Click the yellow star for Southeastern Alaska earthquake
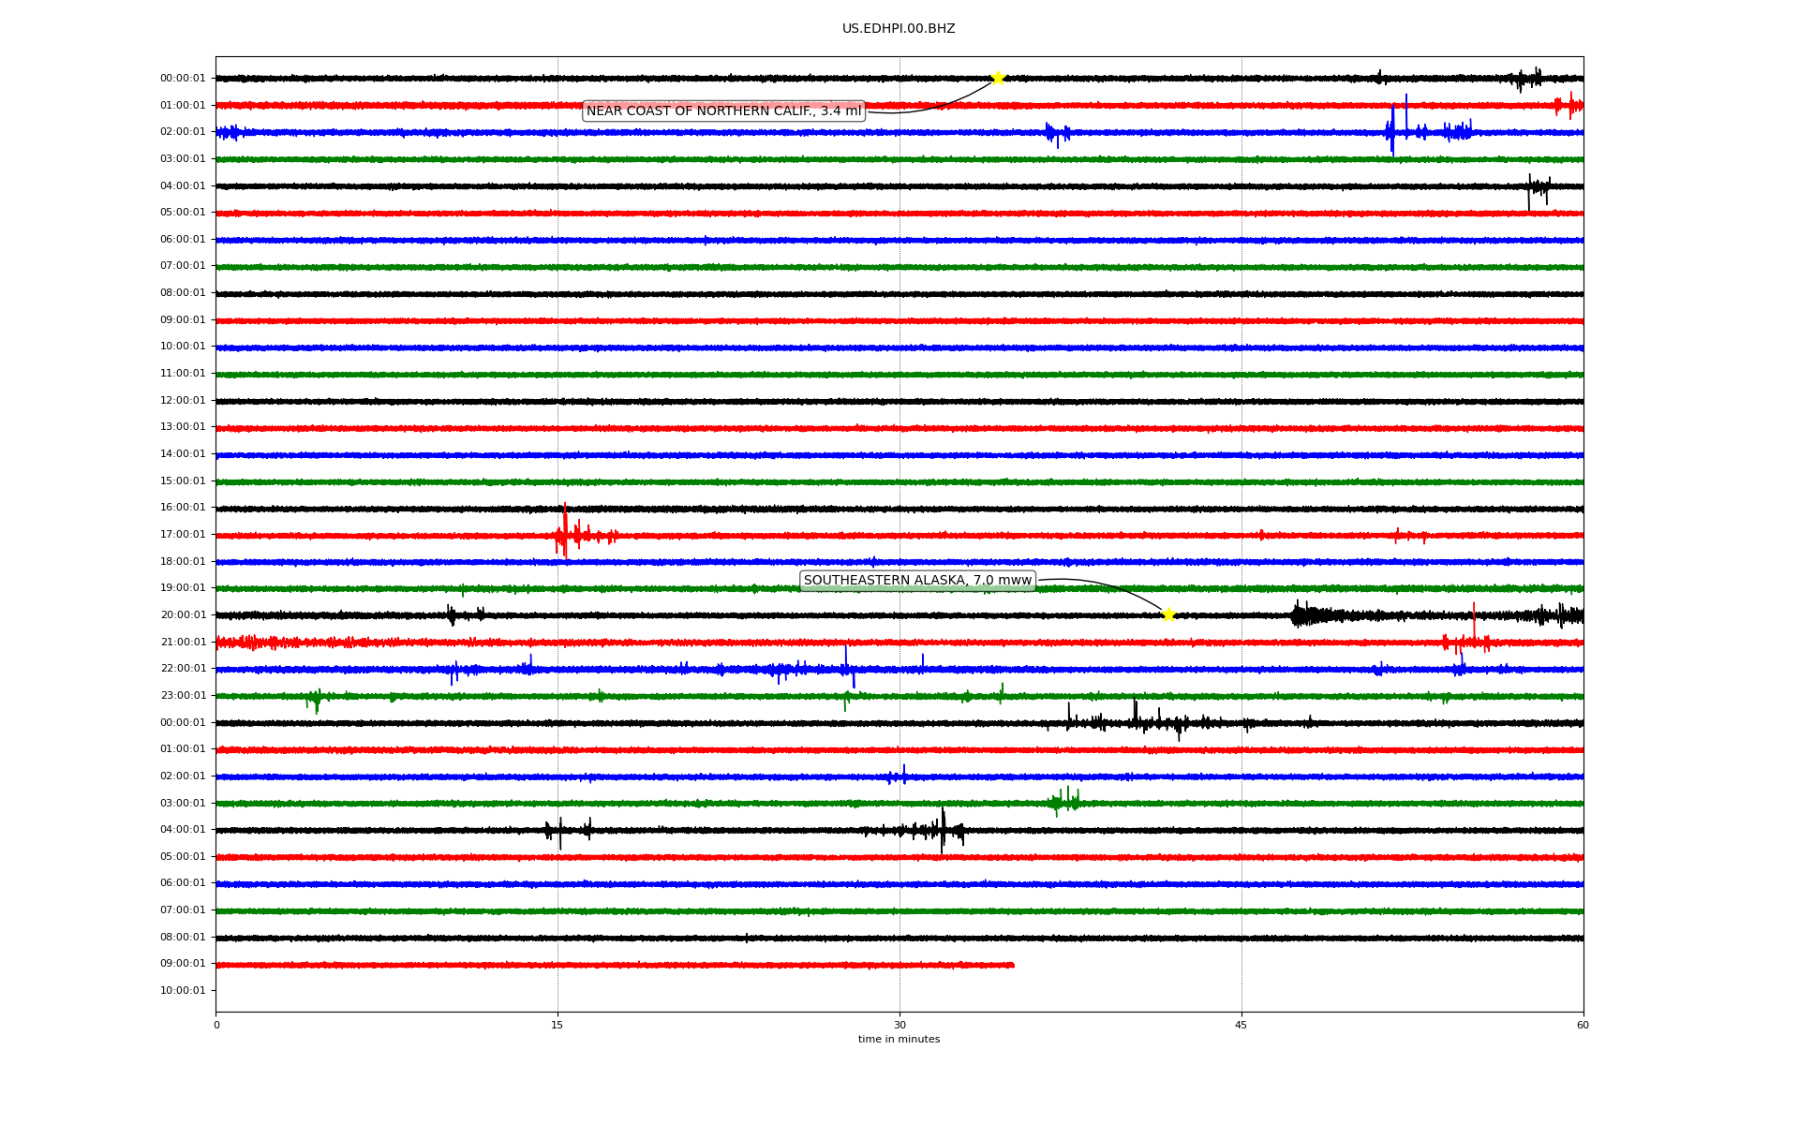Image resolution: width=1799 pixels, height=1124 pixels. pos(1168,614)
